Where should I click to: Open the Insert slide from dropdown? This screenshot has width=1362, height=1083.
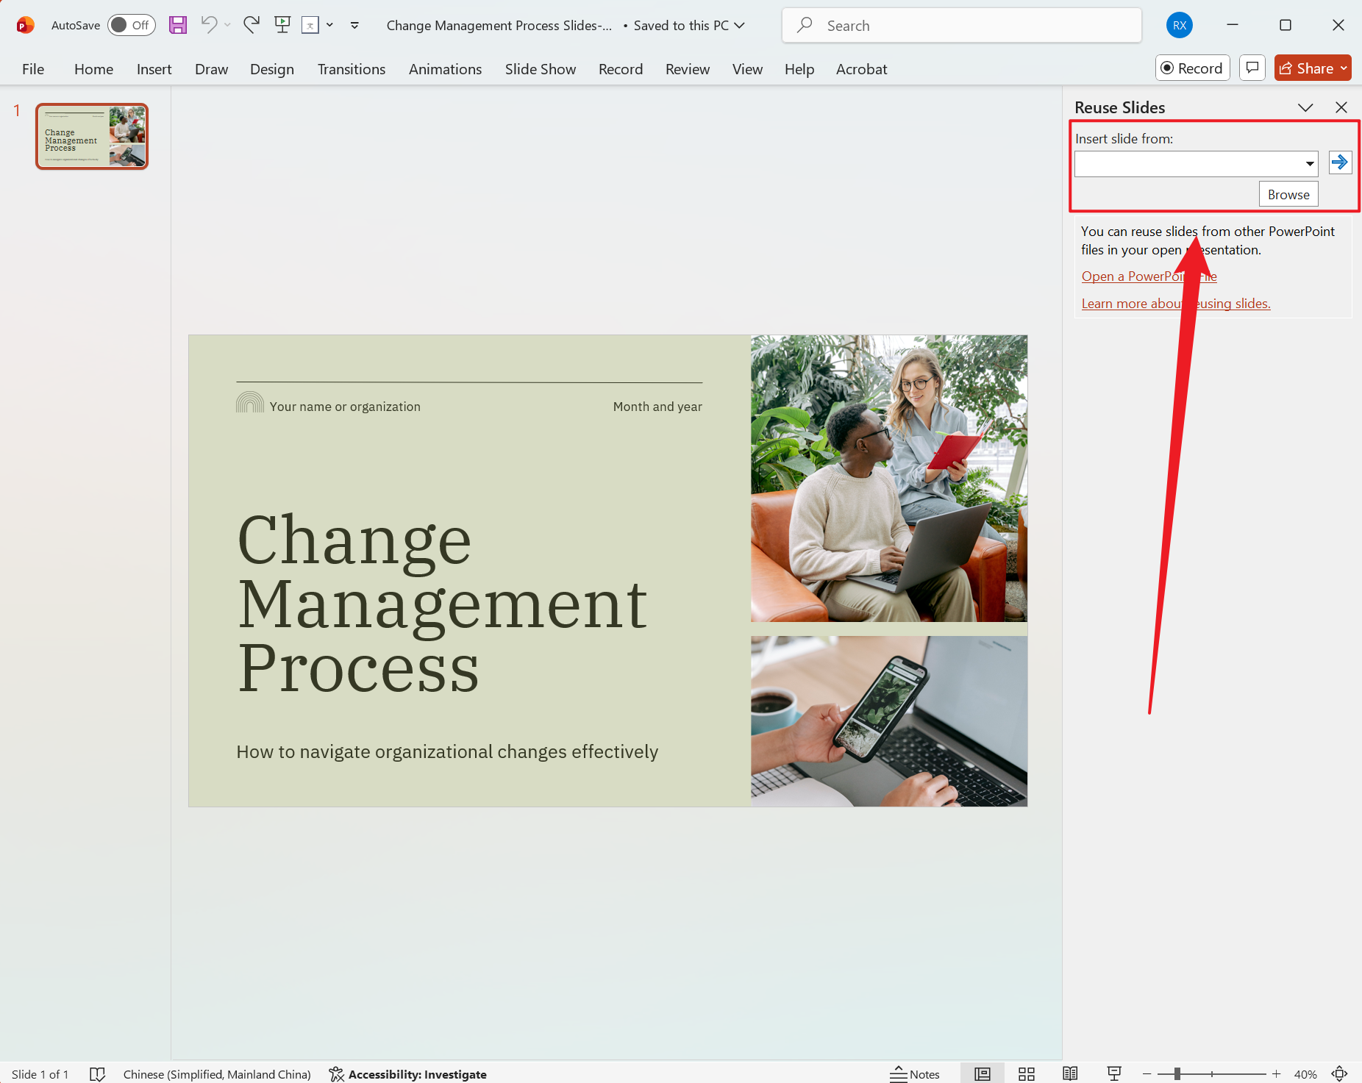(x=1309, y=163)
